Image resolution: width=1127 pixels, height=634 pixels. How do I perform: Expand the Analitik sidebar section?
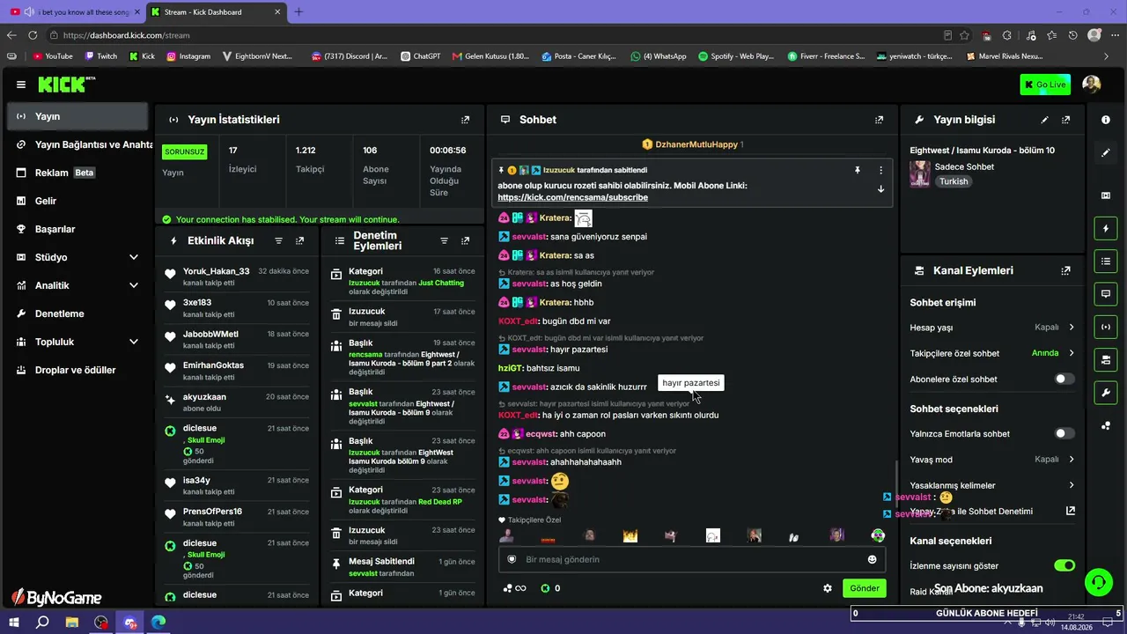point(134,285)
